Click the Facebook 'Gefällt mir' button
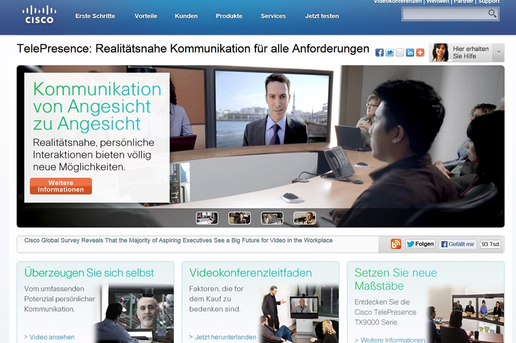This screenshot has height=343, width=516. point(458,244)
